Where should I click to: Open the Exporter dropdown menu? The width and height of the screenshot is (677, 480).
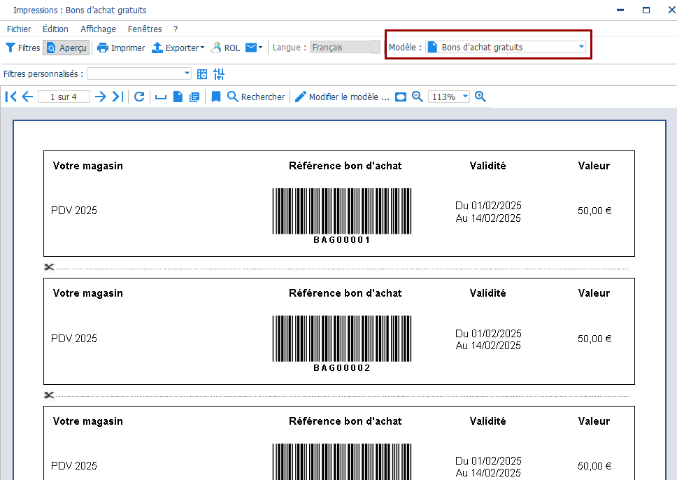click(178, 48)
